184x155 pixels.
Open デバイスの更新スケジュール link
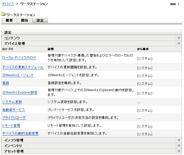point(23,67)
